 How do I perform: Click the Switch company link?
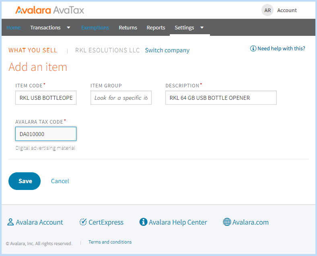(167, 50)
